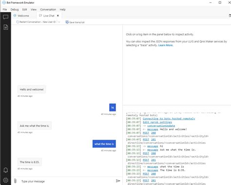Screen dimensions: 231x185
Task: Select the blue 'hi' chat bubble
Action: [113, 108]
